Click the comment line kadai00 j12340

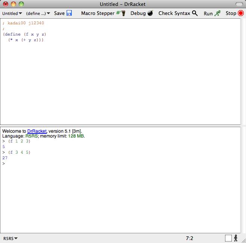(x=23, y=23)
